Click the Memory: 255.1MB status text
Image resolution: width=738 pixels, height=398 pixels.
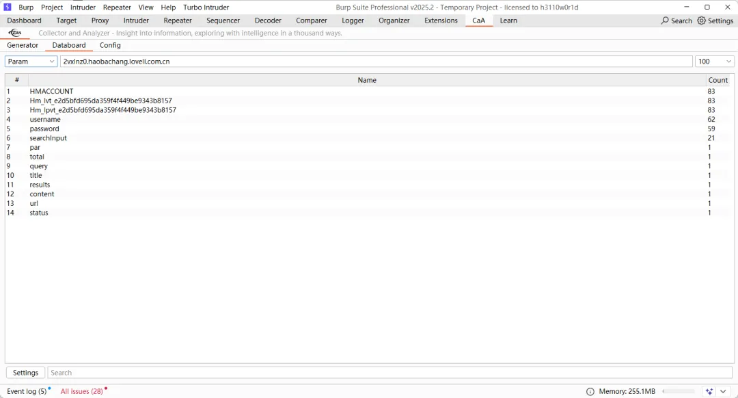pyautogui.click(x=627, y=391)
